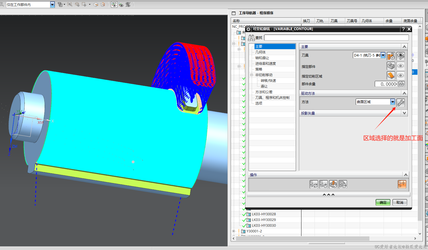Click the 部件余量 value field

tap(386, 84)
